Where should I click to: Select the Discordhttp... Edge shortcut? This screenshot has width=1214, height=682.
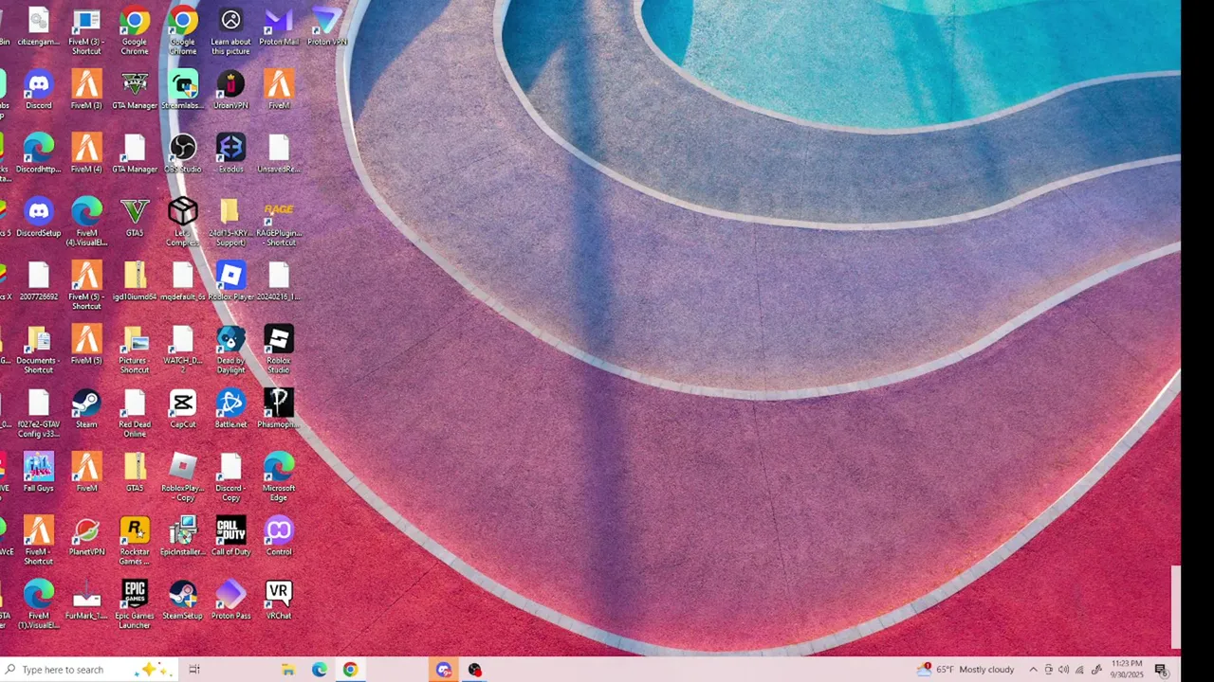pos(39,154)
